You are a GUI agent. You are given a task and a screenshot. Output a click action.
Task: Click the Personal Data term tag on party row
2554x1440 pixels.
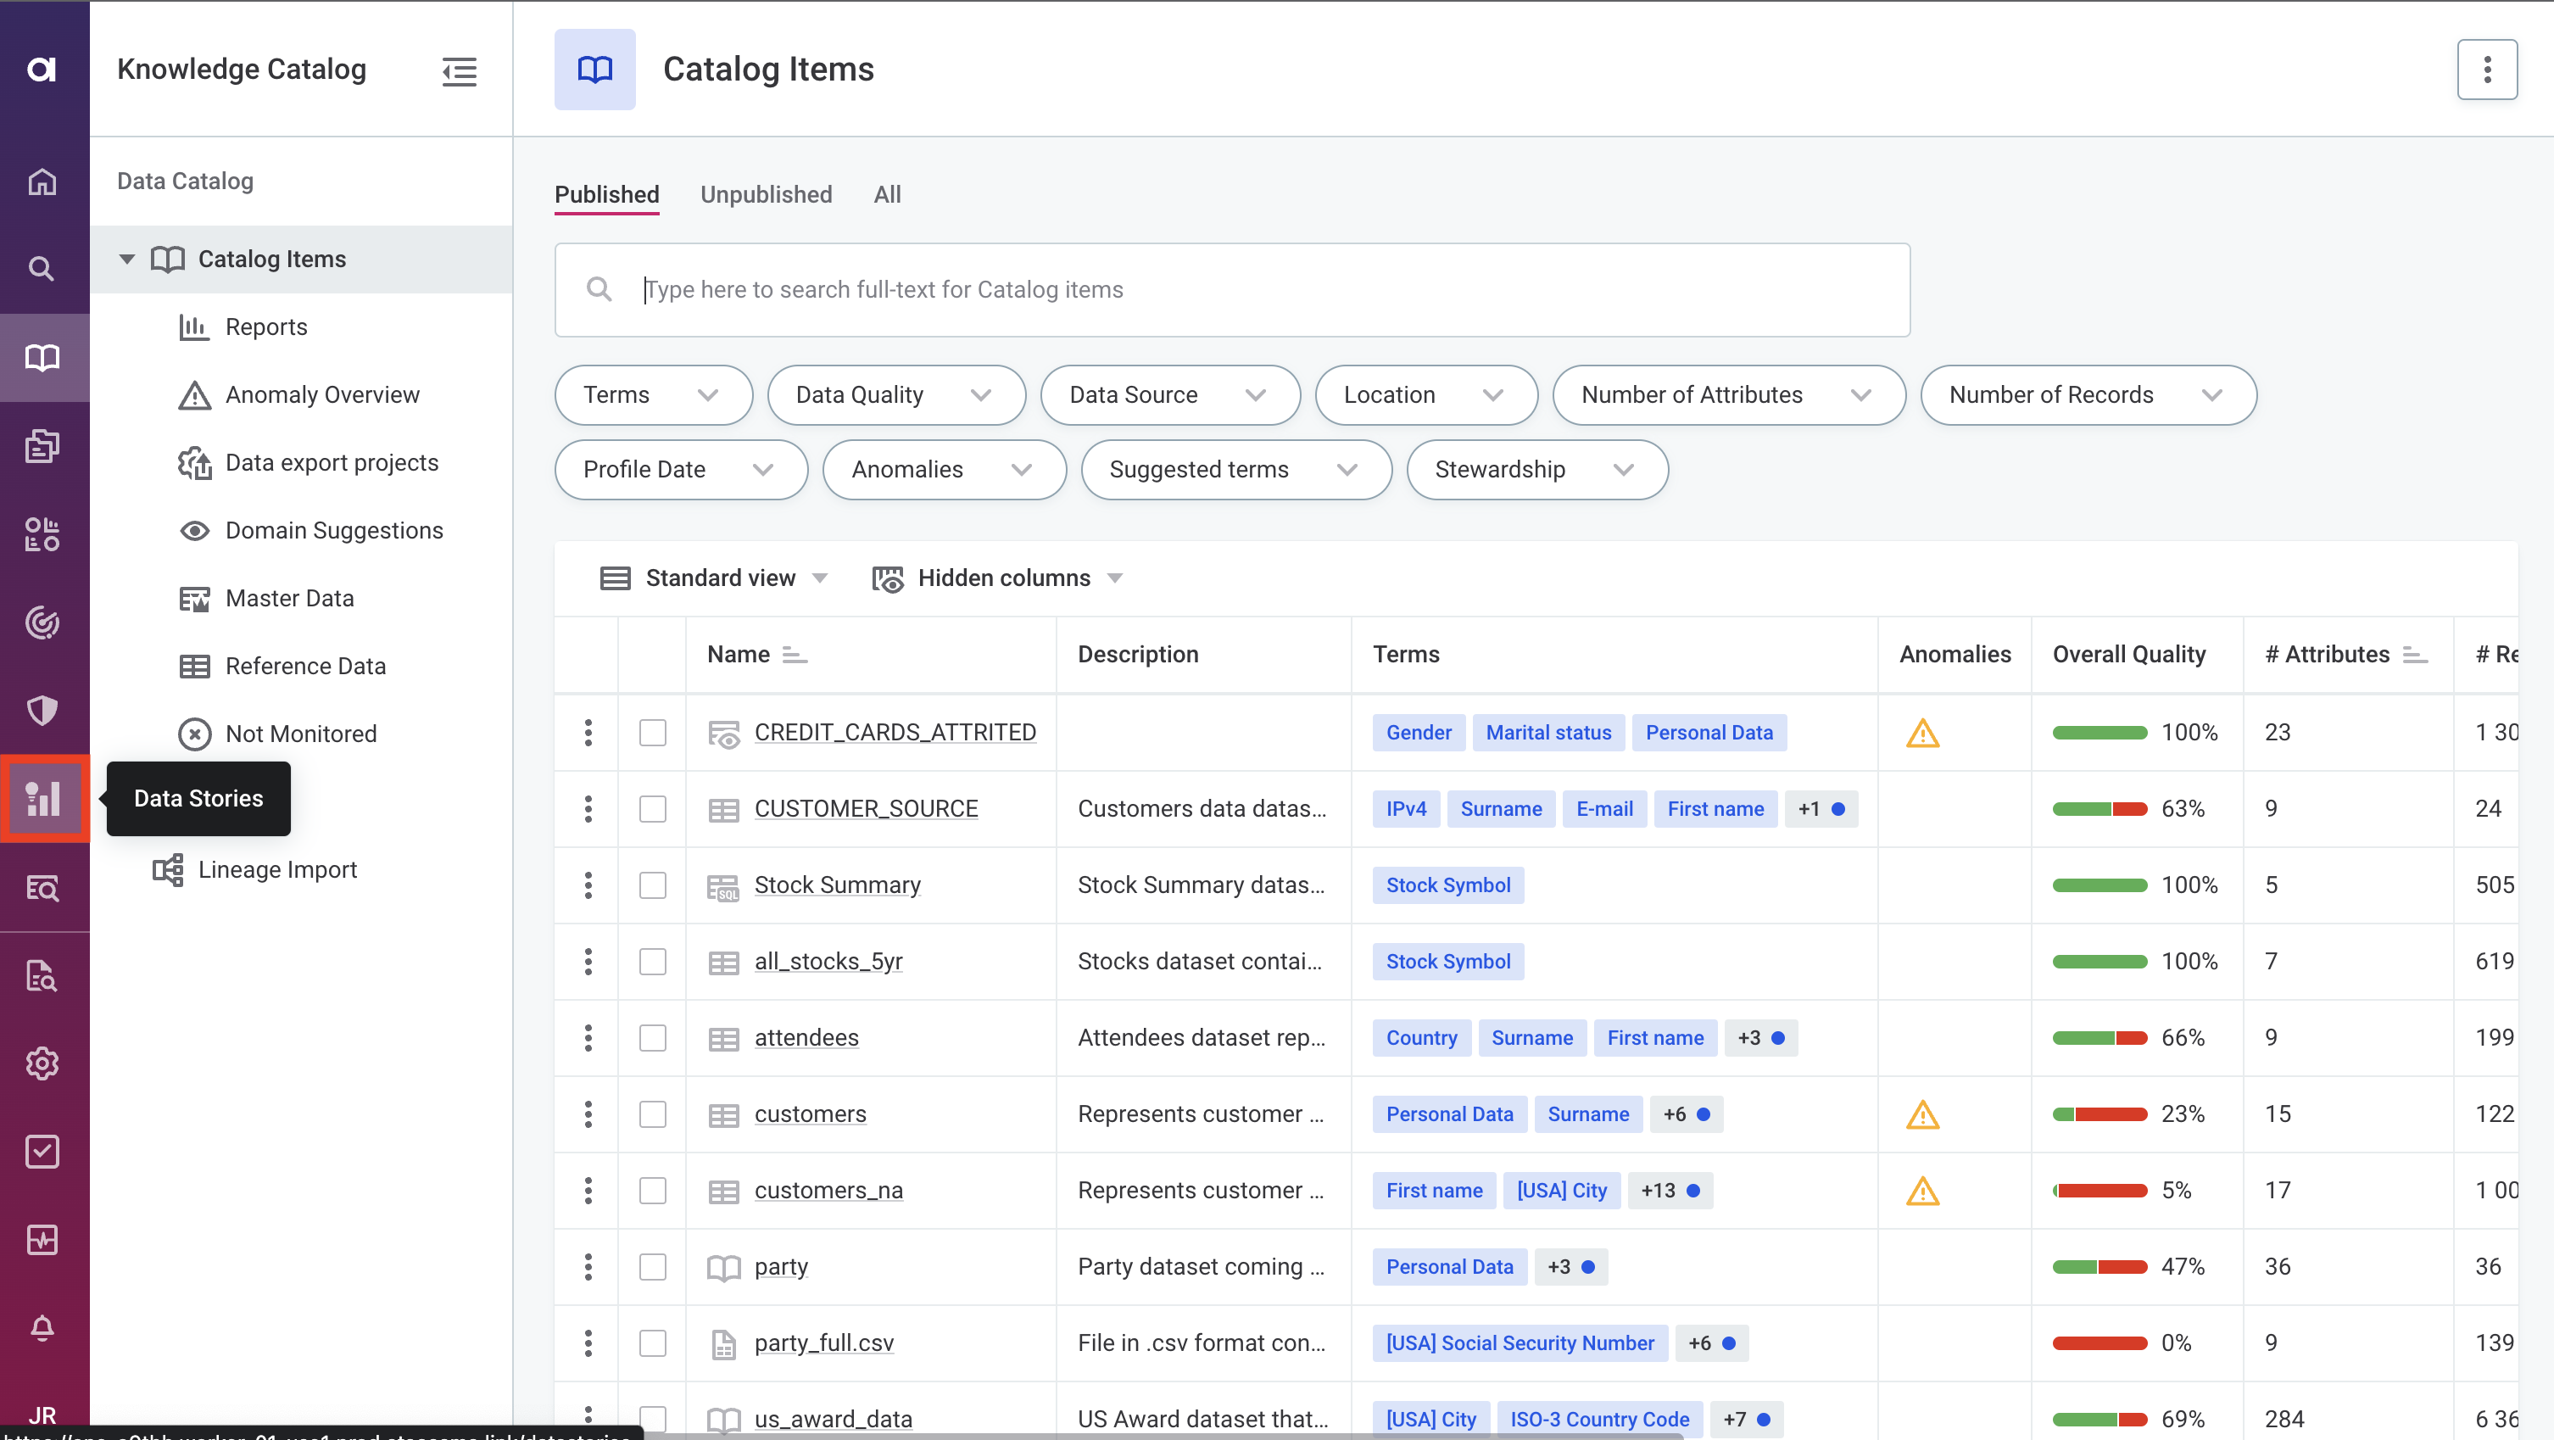pos(1448,1266)
